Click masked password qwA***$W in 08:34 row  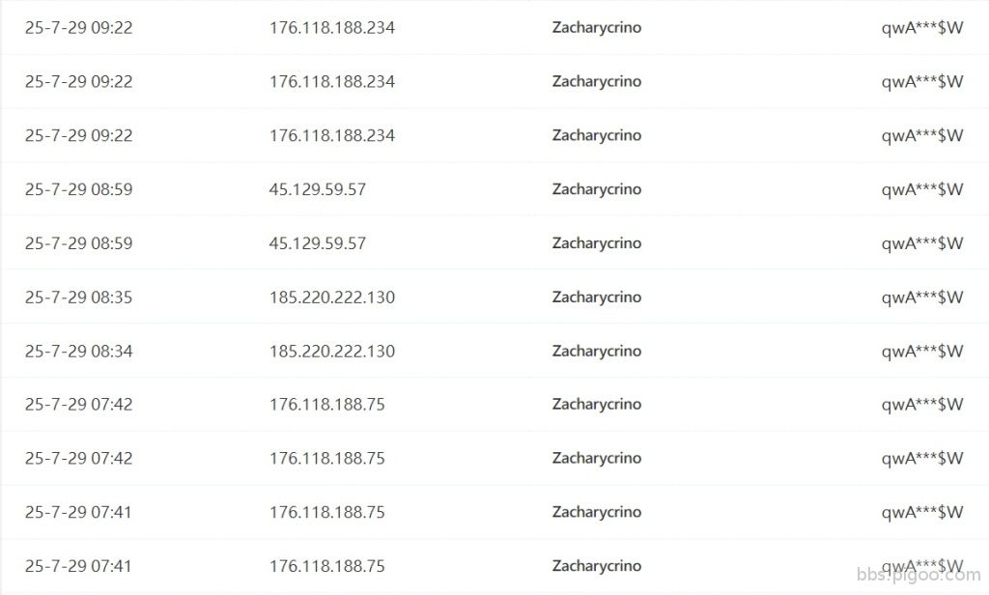tap(921, 352)
